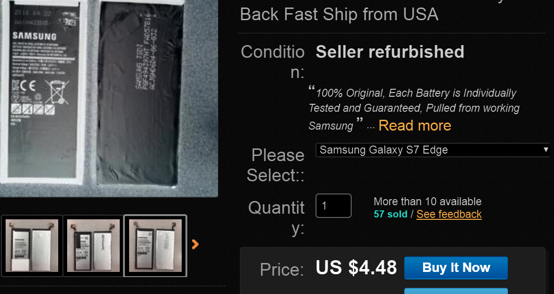The width and height of the screenshot is (554, 294).
Task: Click the More than 10 available text
Action: (428, 201)
